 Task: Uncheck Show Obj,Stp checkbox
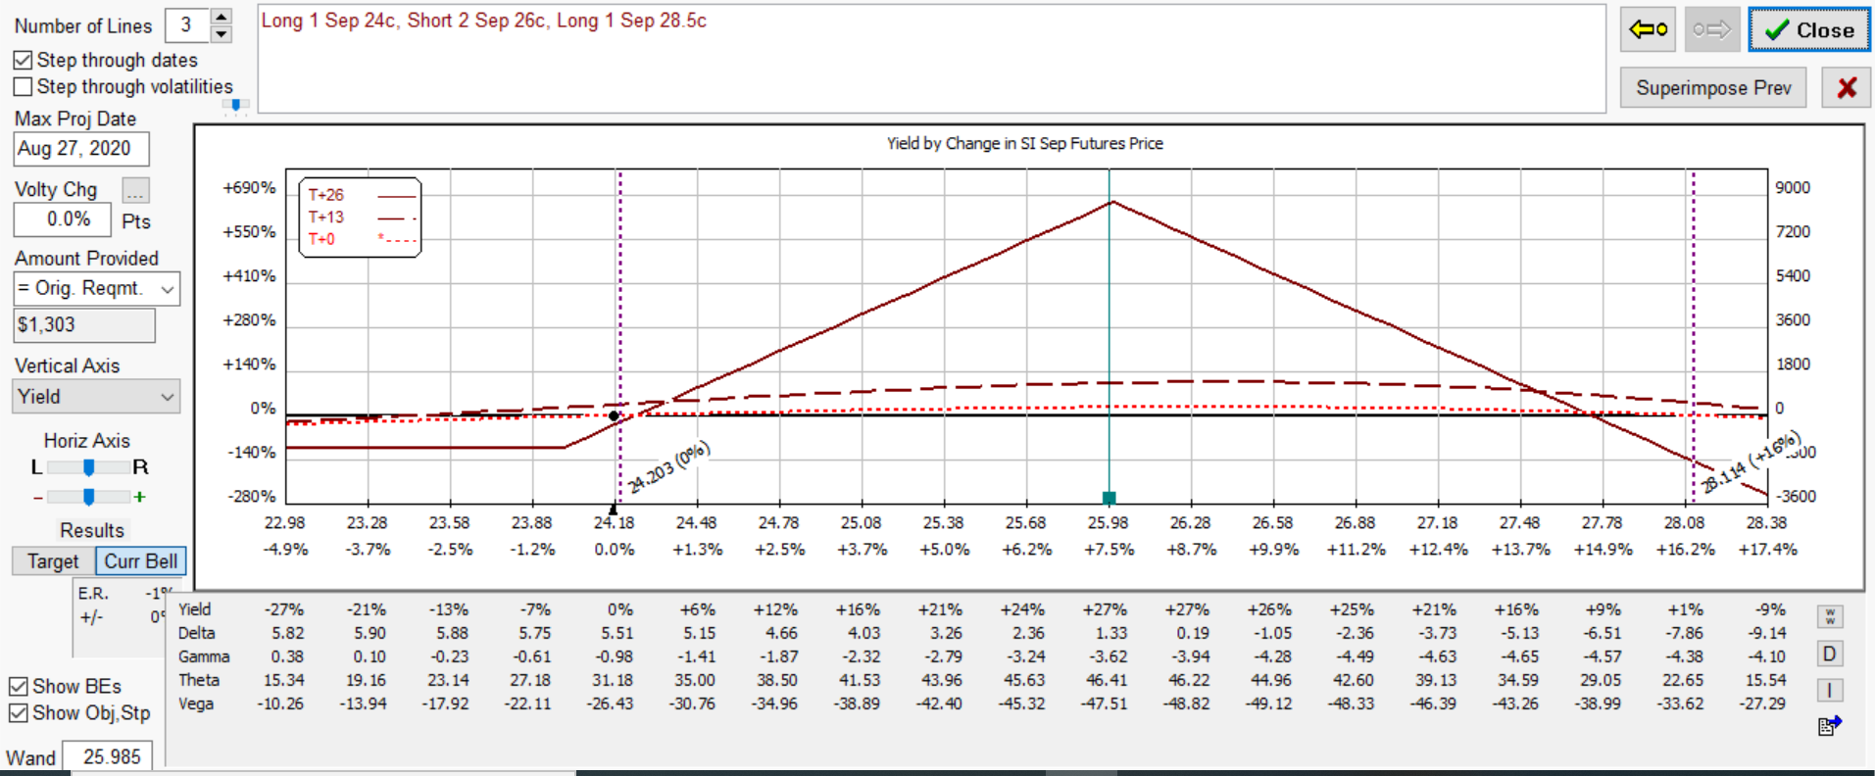(x=18, y=712)
